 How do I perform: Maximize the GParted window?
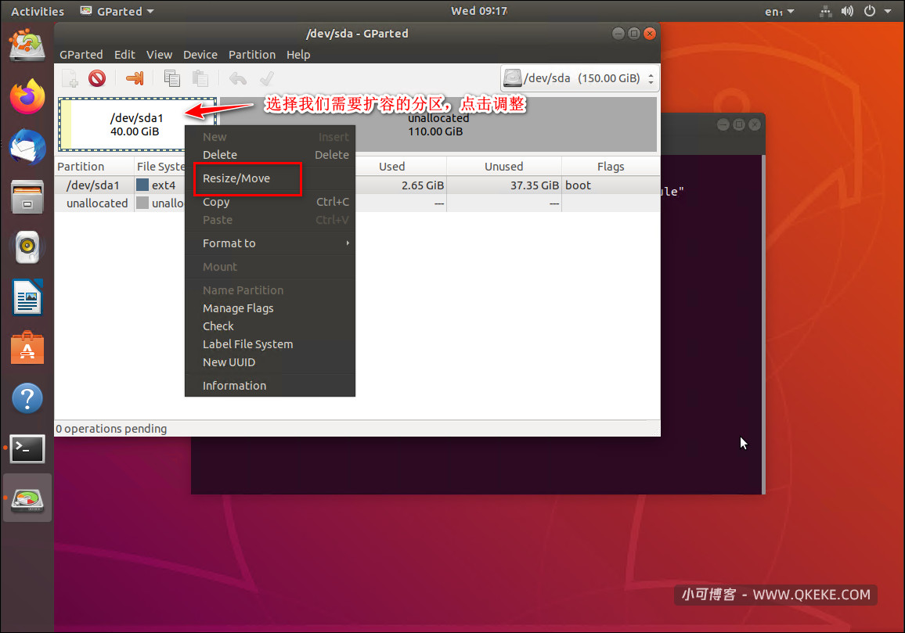pos(633,34)
